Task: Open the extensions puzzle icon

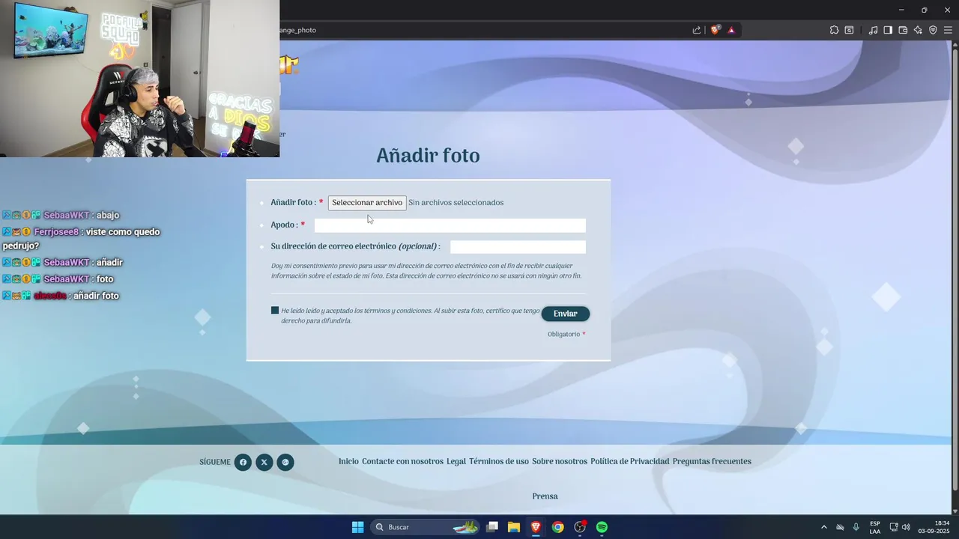Action: click(834, 30)
